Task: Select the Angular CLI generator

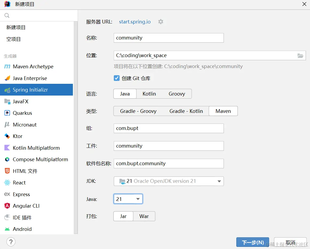Action: pos(26,206)
